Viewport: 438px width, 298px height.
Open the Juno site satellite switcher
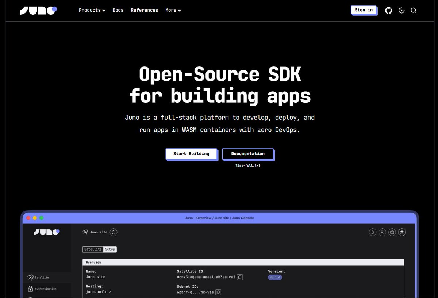114,232
